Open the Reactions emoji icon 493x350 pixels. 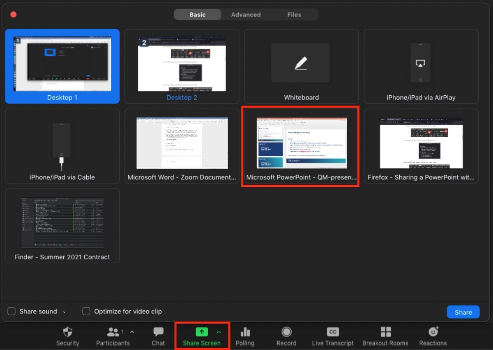433,331
